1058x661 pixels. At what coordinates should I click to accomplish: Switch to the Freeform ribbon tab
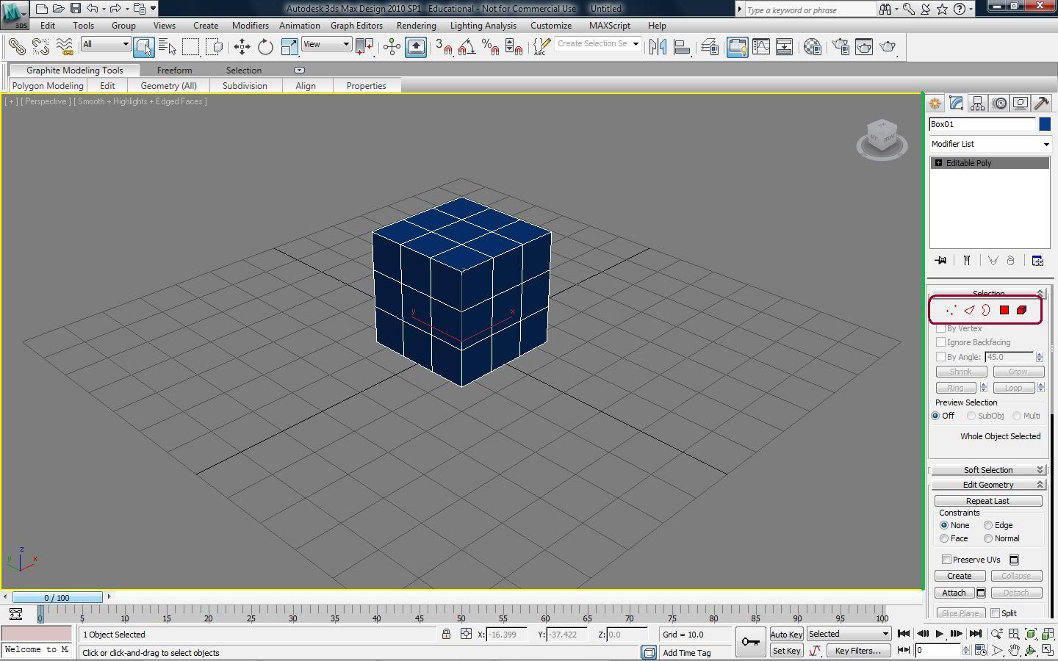click(x=174, y=71)
